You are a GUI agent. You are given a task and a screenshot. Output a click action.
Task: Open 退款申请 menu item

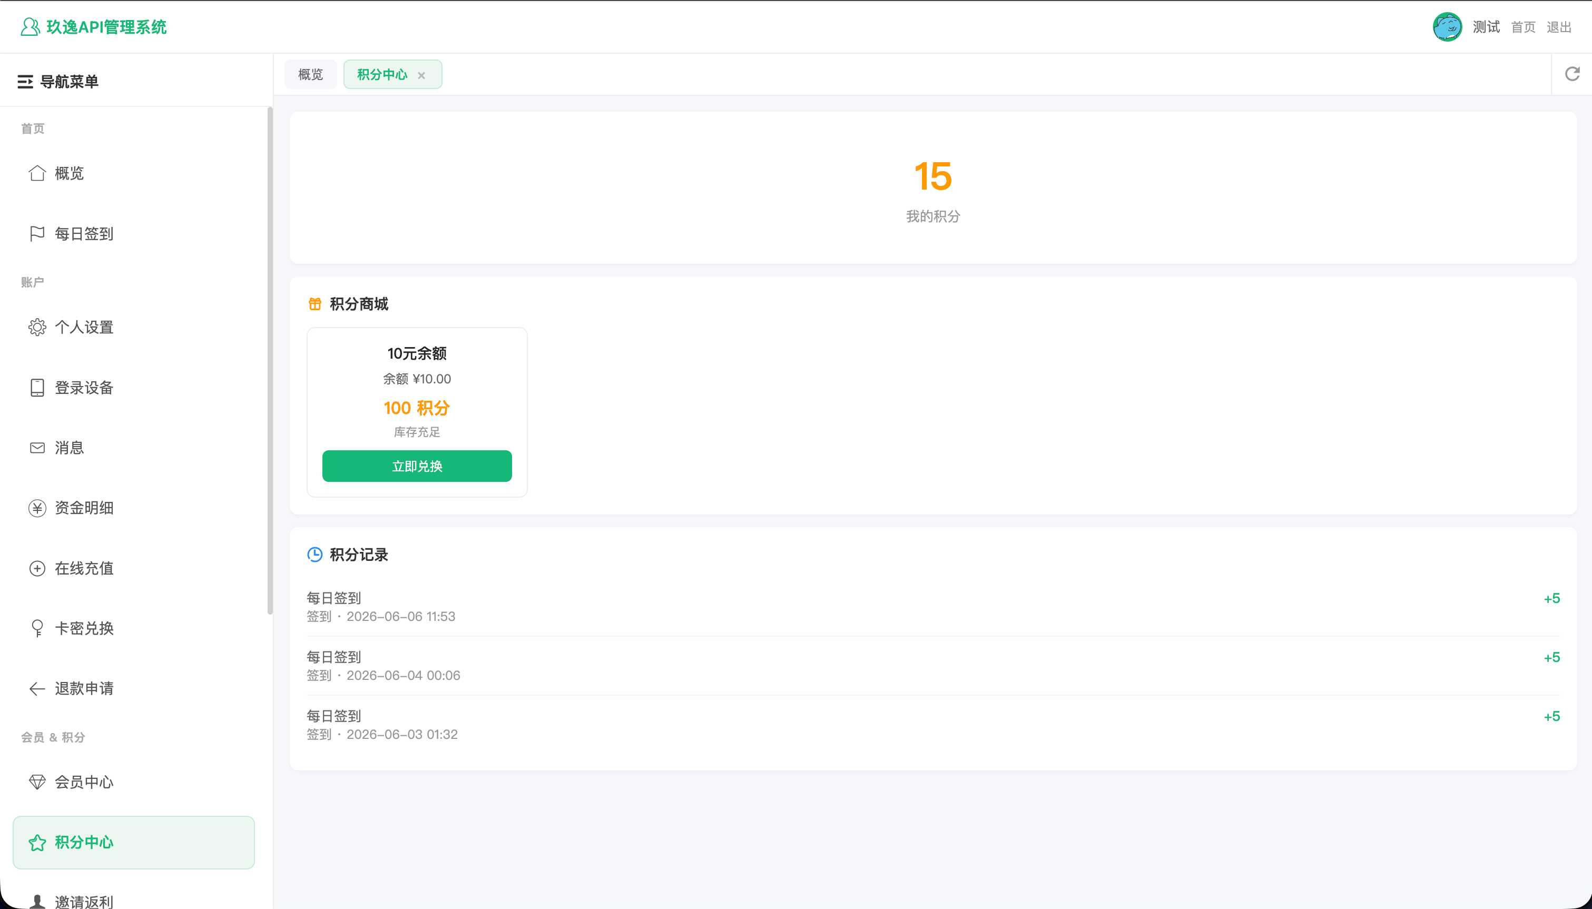click(134, 689)
